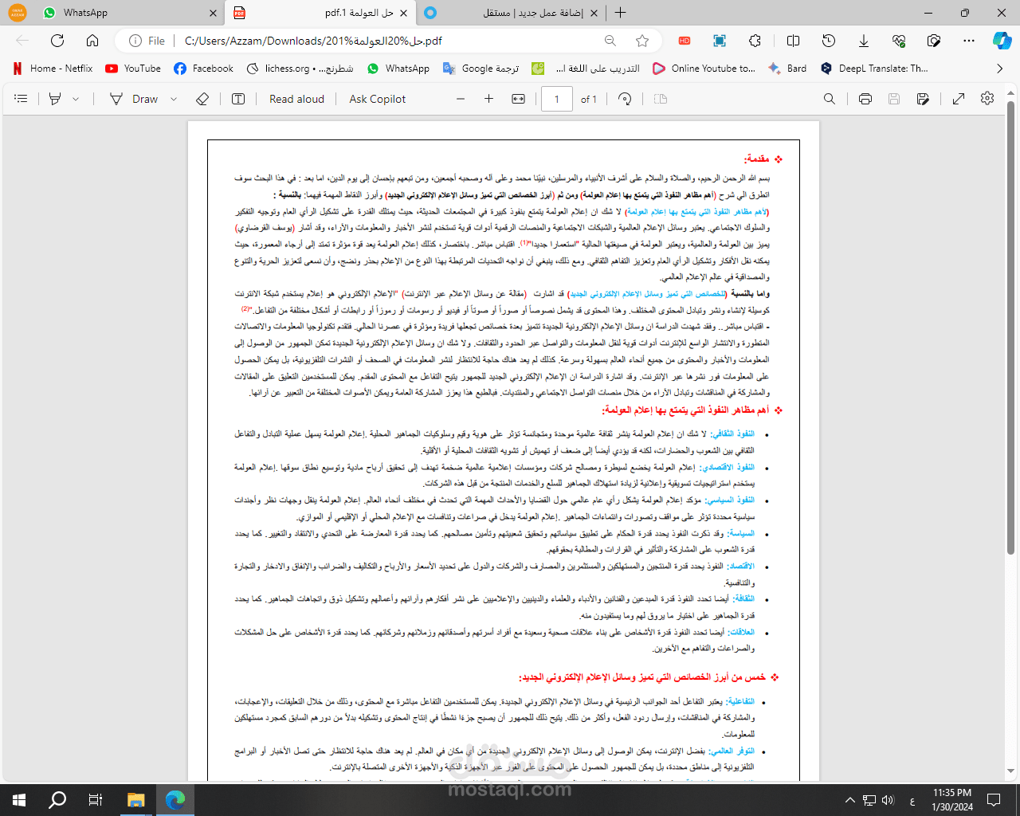Select the Erase tool

tap(202, 99)
